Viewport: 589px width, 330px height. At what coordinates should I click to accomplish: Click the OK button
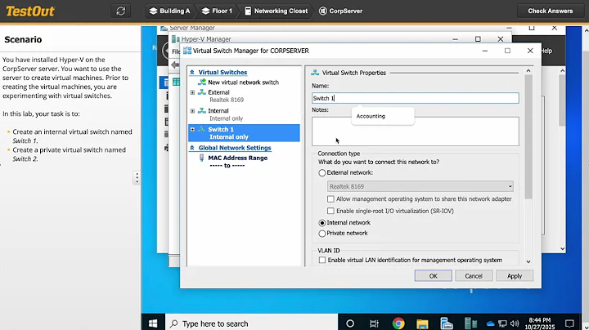[433, 275]
